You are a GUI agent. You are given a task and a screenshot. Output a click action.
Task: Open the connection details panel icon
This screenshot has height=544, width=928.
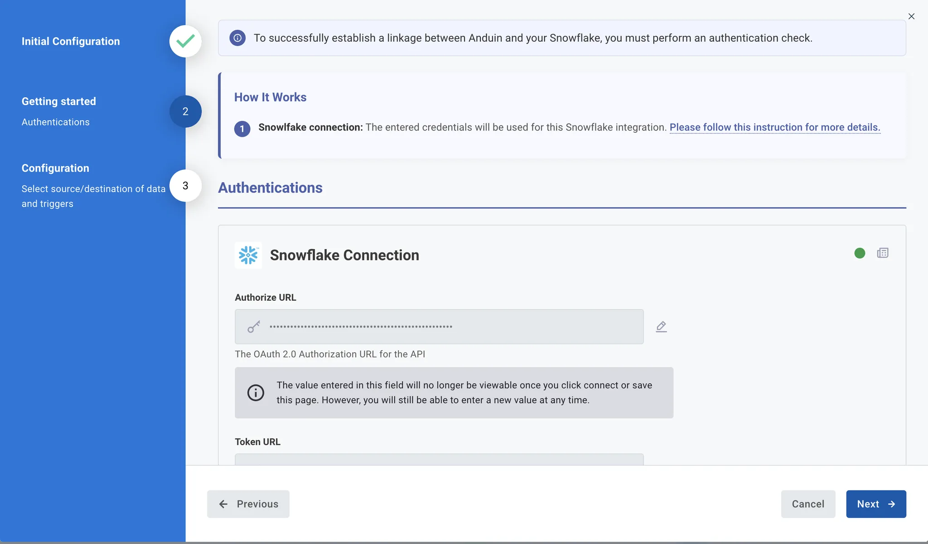pyautogui.click(x=883, y=253)
